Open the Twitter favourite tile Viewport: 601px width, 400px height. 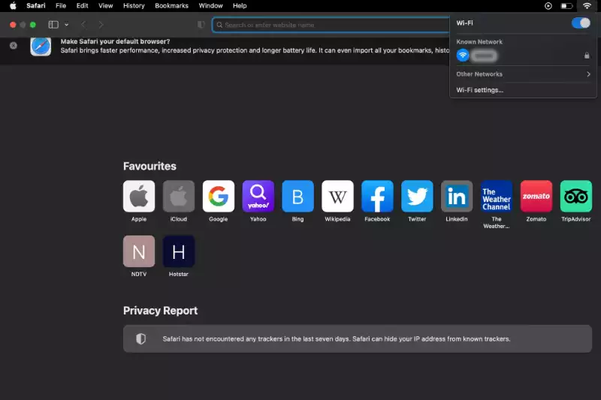[417, 196]
